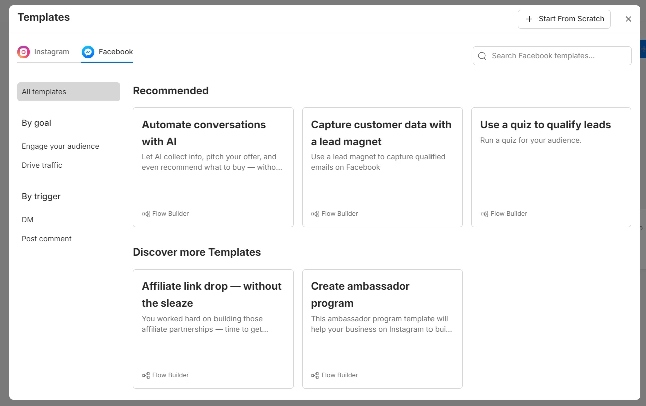This screenshot has height=406, width=646.
Task: Click the Instagram logo icon
Action: [23, 52]
